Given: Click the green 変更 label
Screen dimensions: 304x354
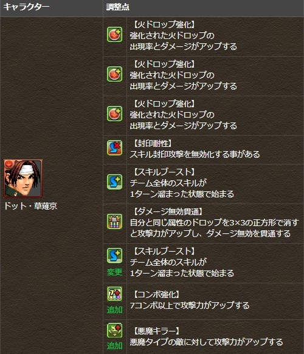Looking at the screenshot, I should click(x=115, y=272).
